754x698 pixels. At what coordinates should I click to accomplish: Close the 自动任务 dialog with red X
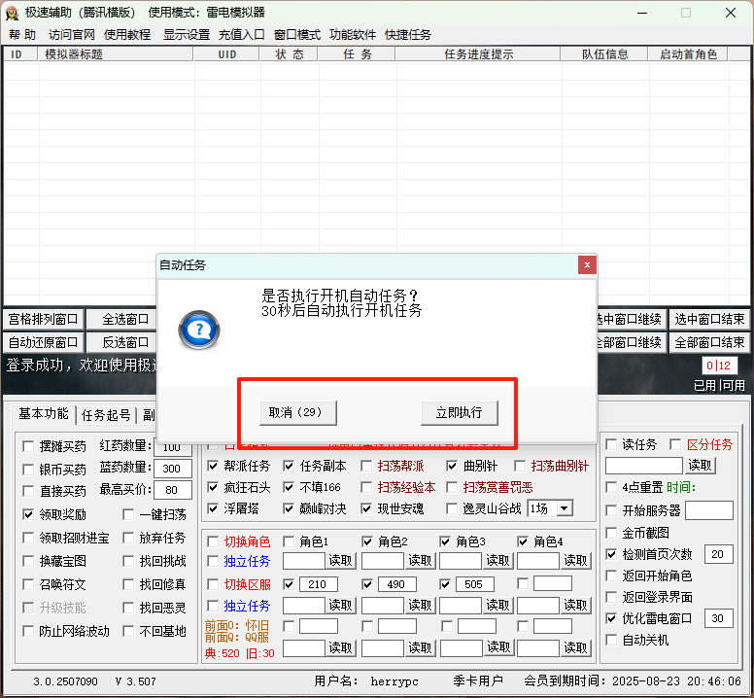tap(586, 265)
